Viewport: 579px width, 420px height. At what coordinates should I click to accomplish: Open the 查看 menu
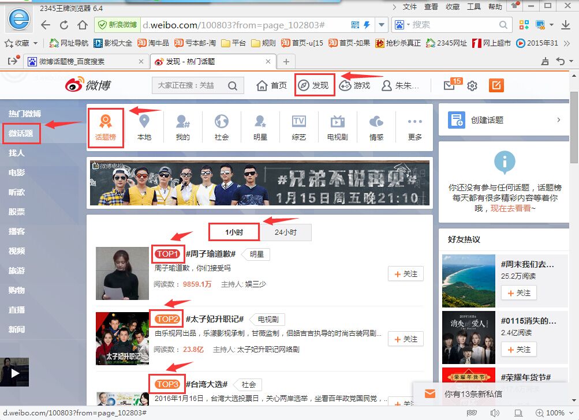pos(431,7)
